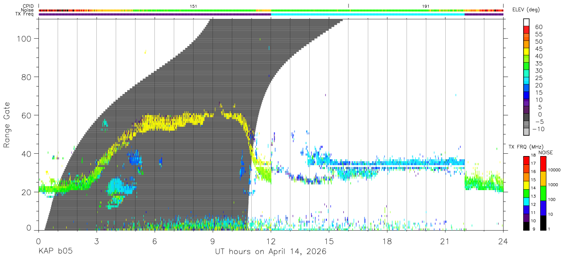Click the CPID tick marker before "191"
This screenshot has width=566, height=261.
point(348,6)
